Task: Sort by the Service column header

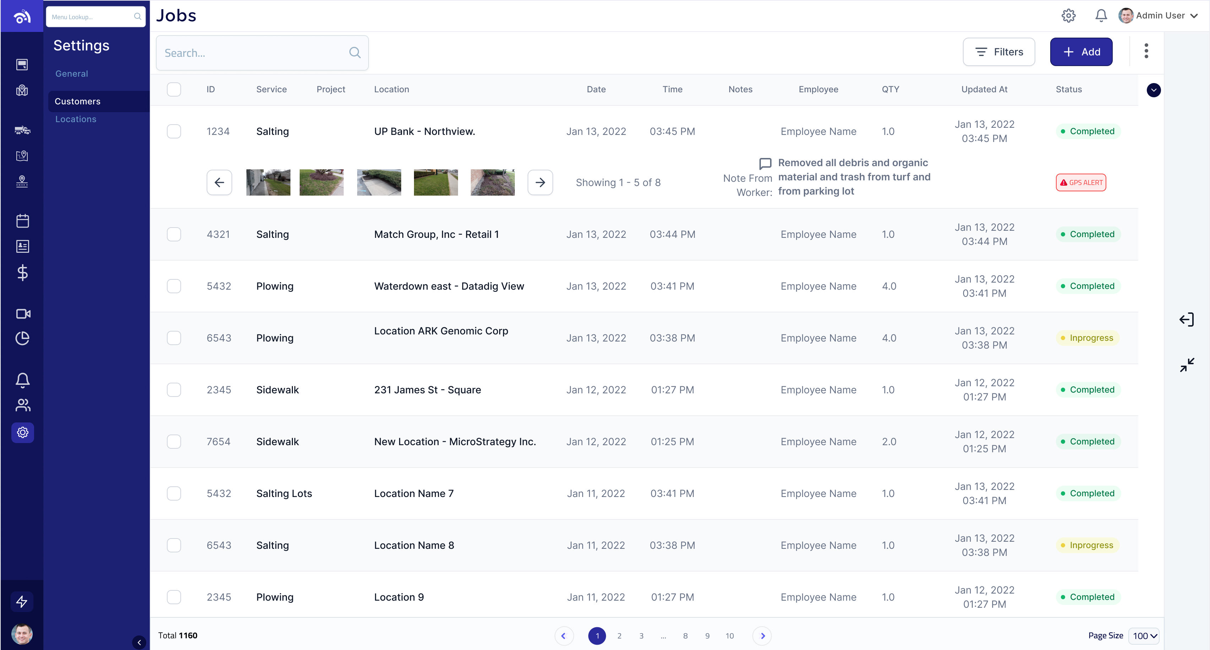Action: pos(271,89)
